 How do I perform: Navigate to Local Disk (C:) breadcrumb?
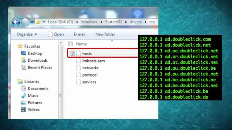(x=61, y=22)
